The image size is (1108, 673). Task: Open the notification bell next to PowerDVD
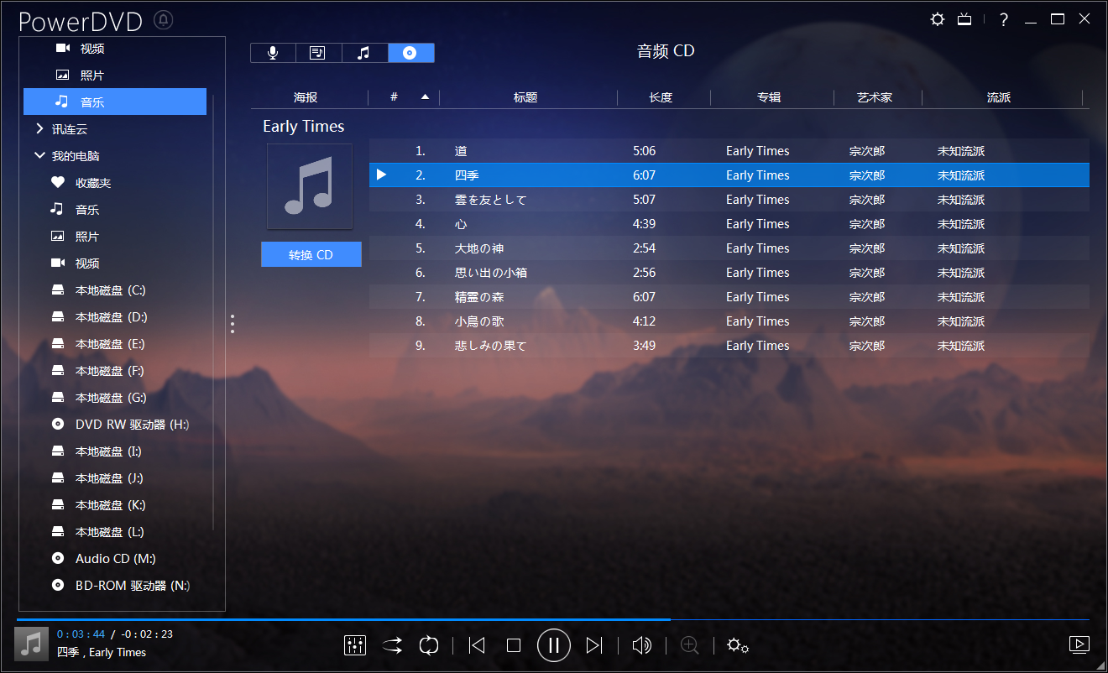pos(164,19)
